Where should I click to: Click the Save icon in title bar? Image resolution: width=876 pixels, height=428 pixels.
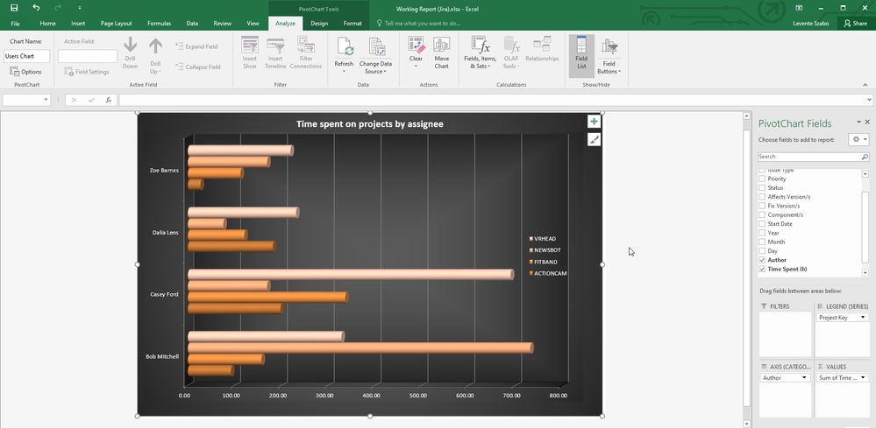[14, 8]
